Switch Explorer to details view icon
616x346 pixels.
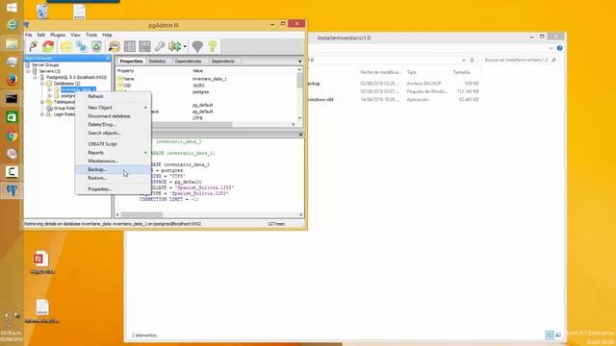[x=550, y=335]
